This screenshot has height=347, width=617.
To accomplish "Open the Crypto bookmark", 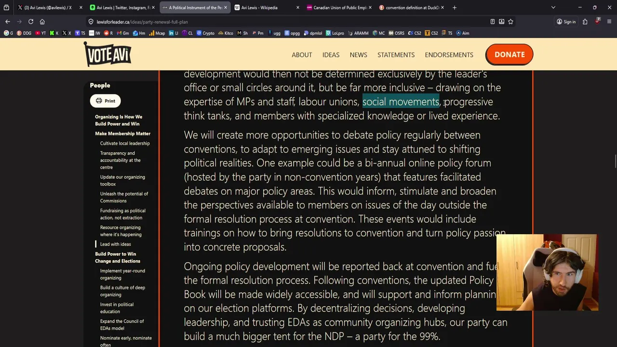I will (x=206, y=33).
